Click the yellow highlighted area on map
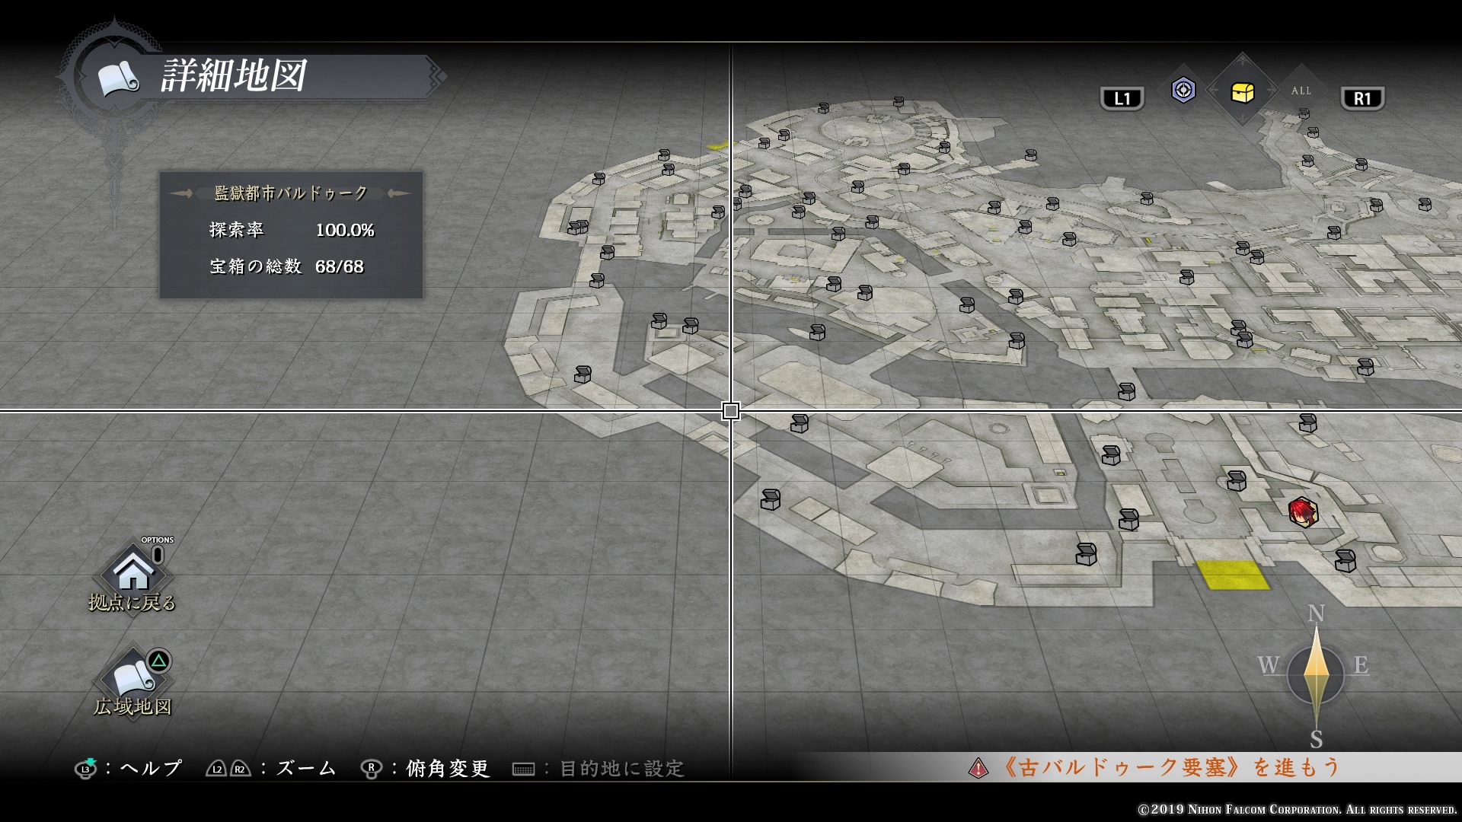Screen dimensions: 1462x822 click(1232, 575)
